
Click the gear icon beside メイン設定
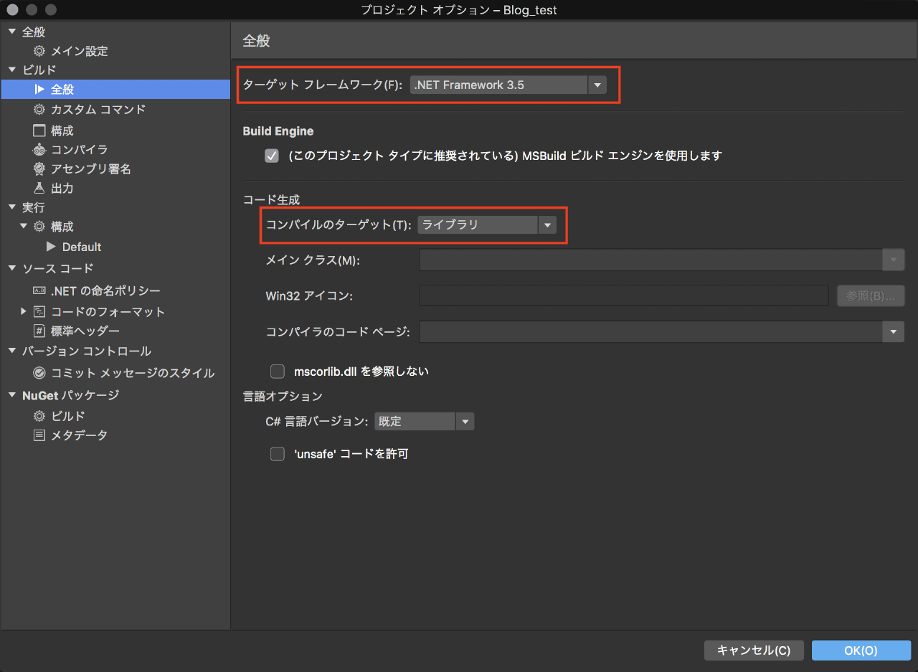[x=39, y=51]
